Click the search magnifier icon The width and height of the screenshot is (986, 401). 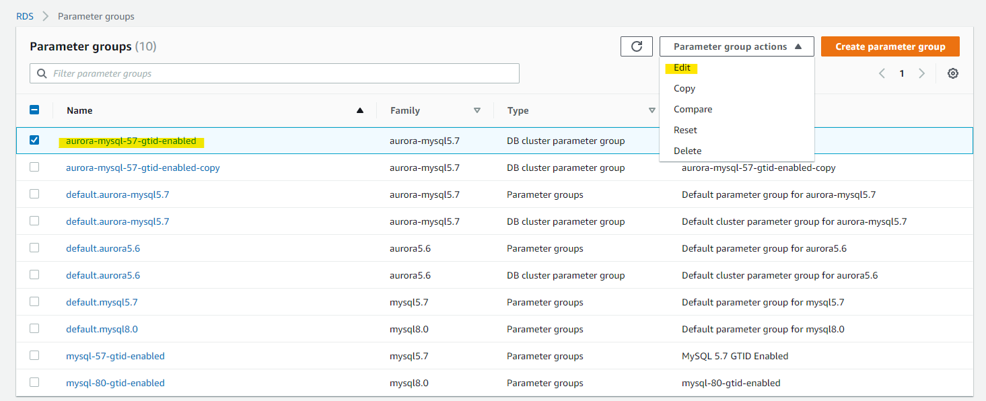42,73
